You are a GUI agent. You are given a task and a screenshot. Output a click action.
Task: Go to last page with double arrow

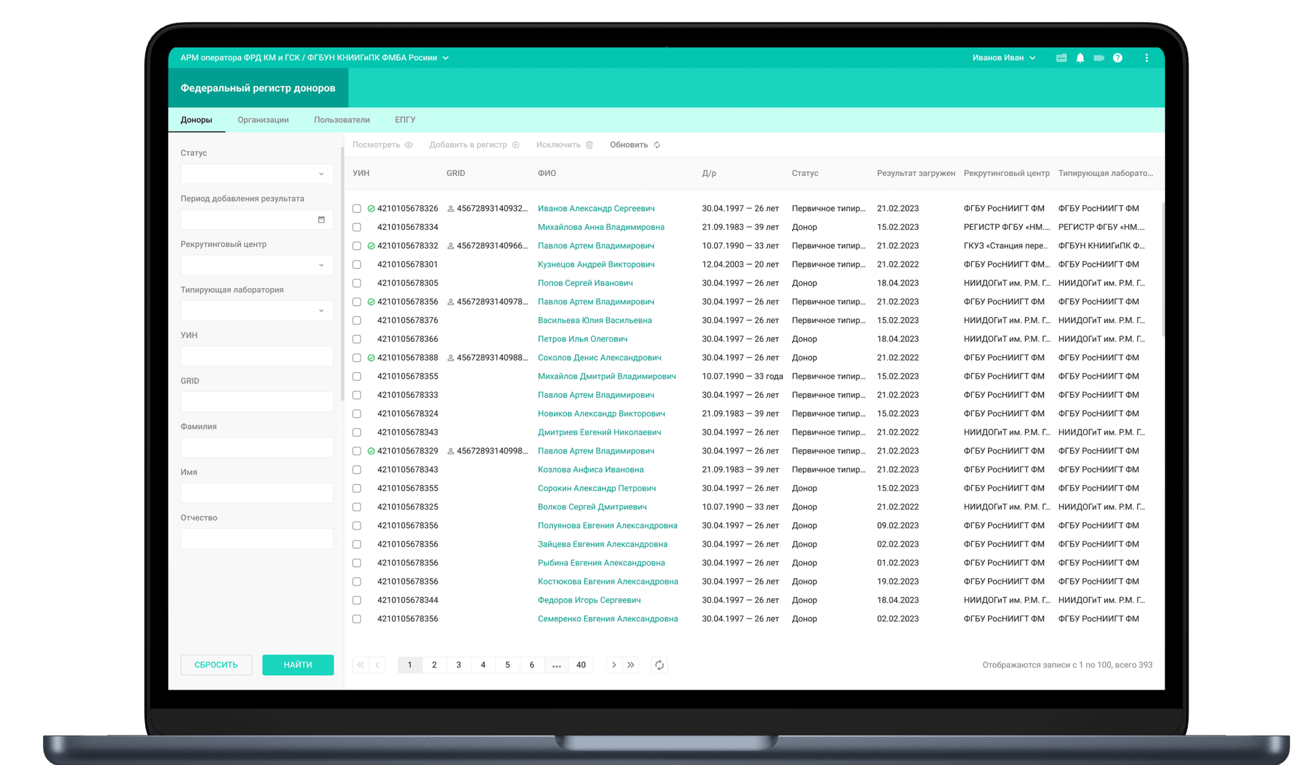[x=631, y=665]
